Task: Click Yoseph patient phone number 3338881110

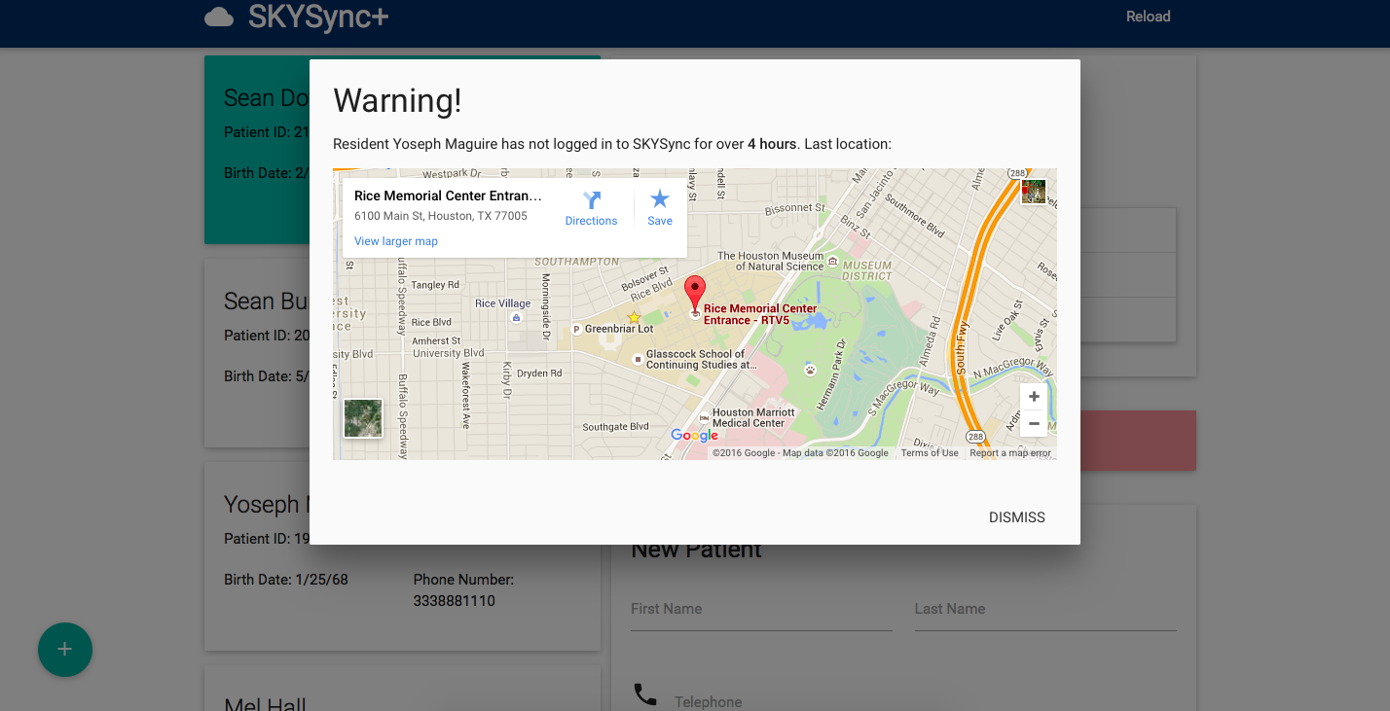Action: (x=454, y=601)
